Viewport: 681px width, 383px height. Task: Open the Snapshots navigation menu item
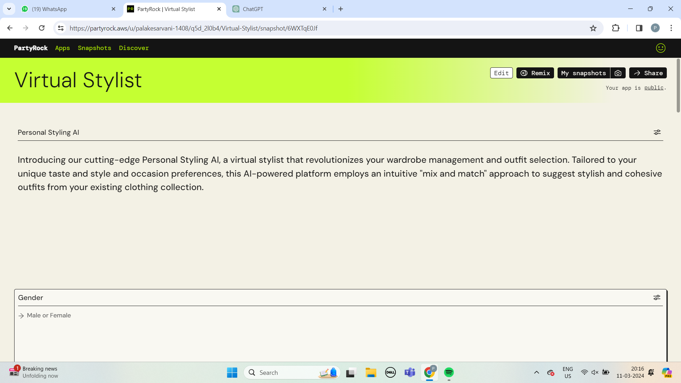tap(94, 48)
